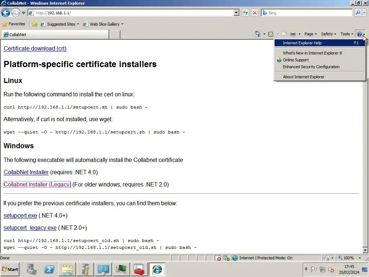Image resolution: width=369 pixels, height=277 pixels.
Task: Click Internet Explorer taskbar icon
Action: click(x=157, y=269)
